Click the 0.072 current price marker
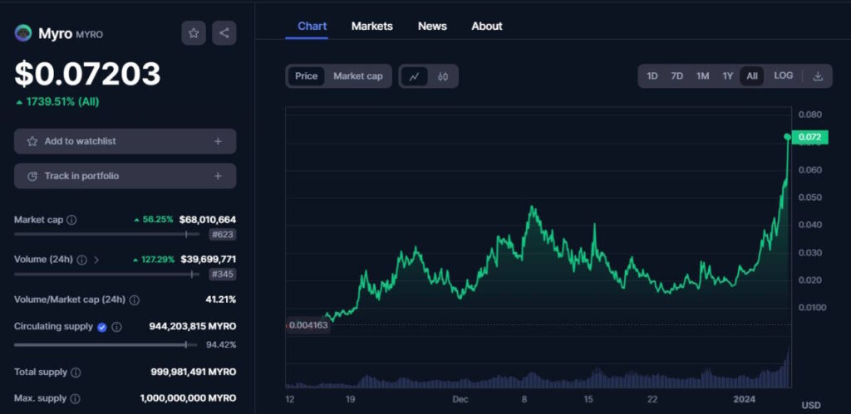This screenshot has height=414, width=851. [x=809, y=137]
